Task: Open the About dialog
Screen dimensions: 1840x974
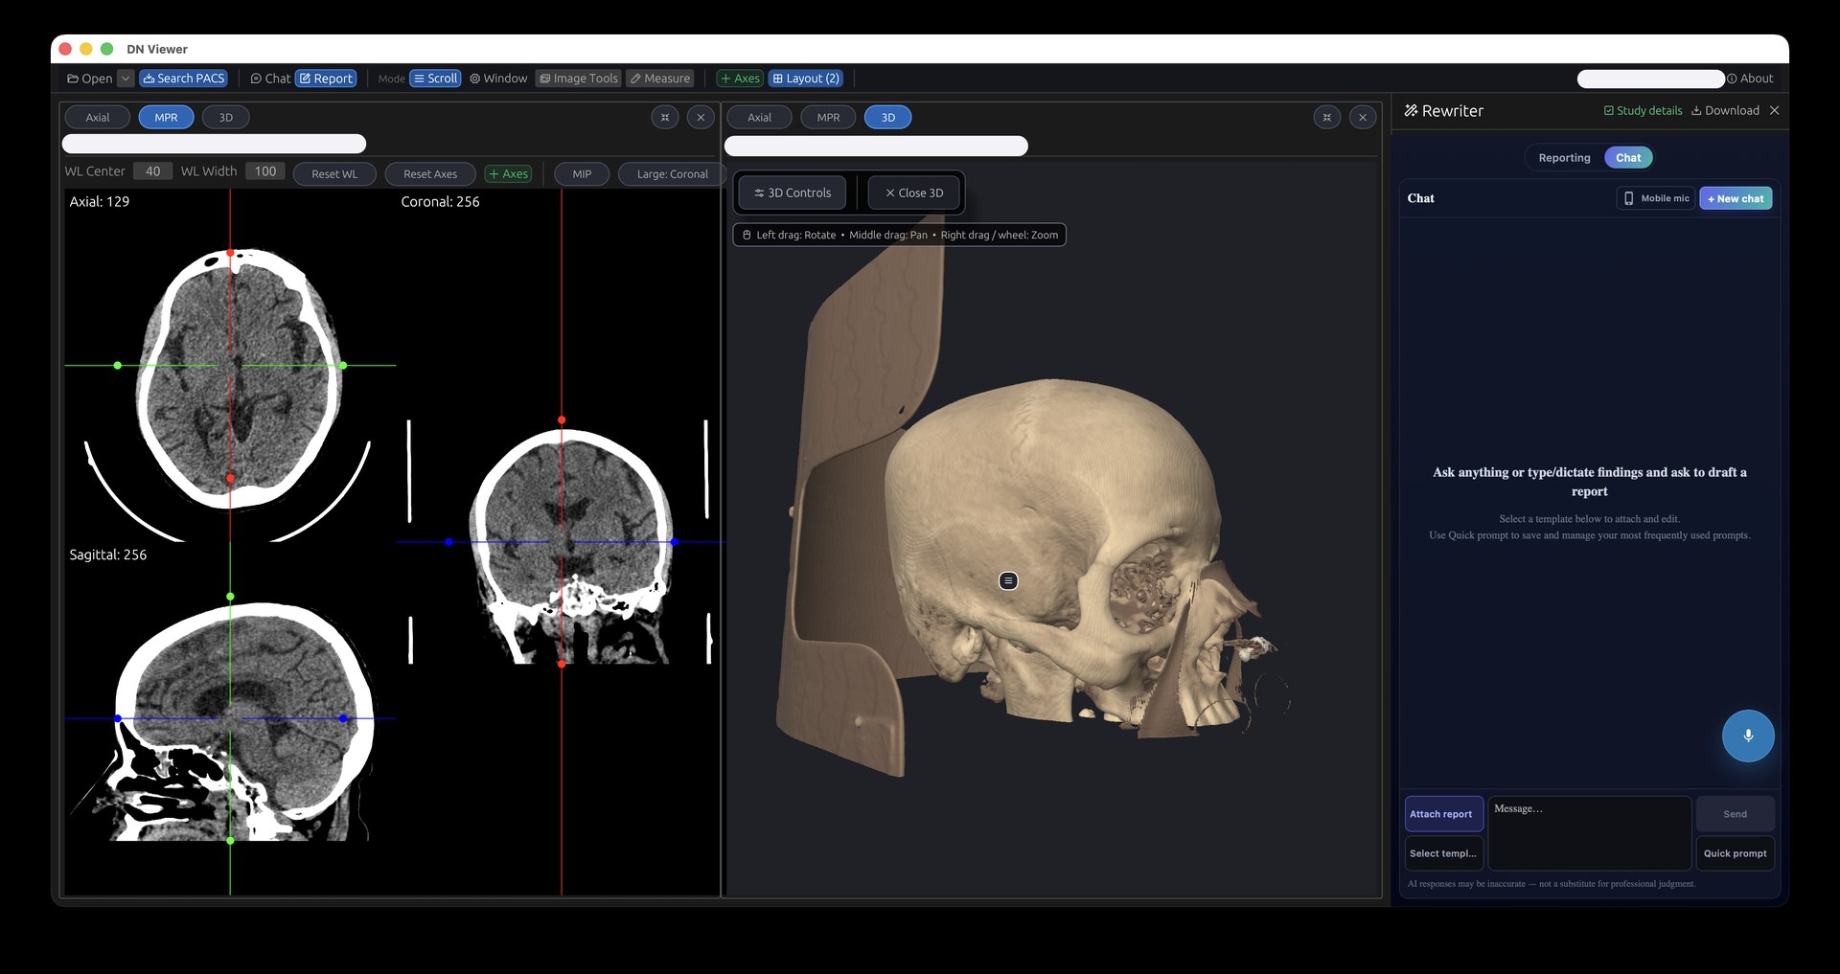Action: pyautogui.click(x=1750, y=79)
